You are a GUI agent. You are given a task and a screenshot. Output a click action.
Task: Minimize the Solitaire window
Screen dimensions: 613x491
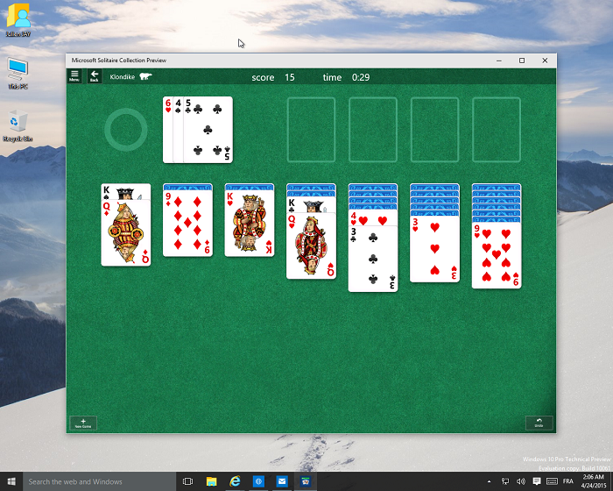tap(499, 60)
